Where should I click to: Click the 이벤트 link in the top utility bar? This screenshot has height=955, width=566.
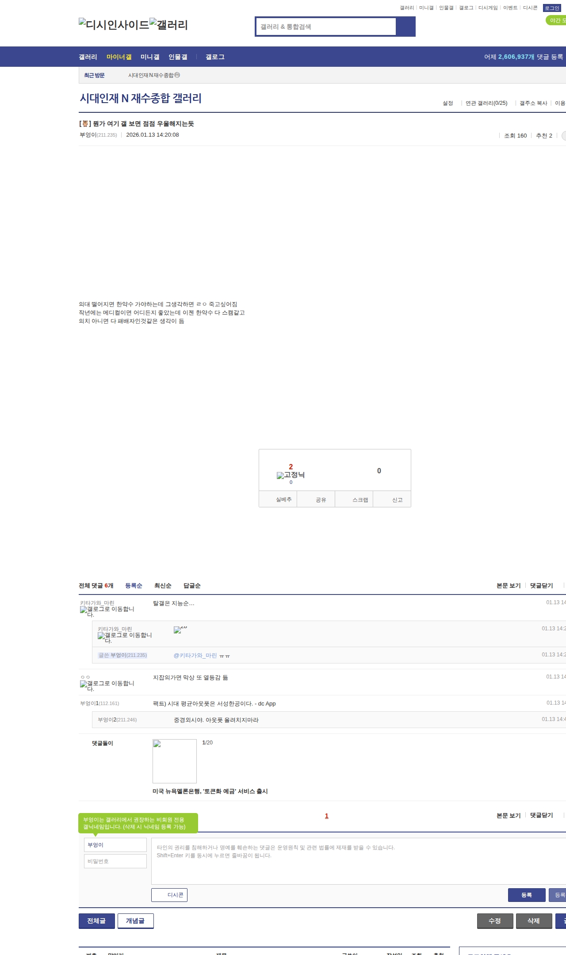click(510, 8)
